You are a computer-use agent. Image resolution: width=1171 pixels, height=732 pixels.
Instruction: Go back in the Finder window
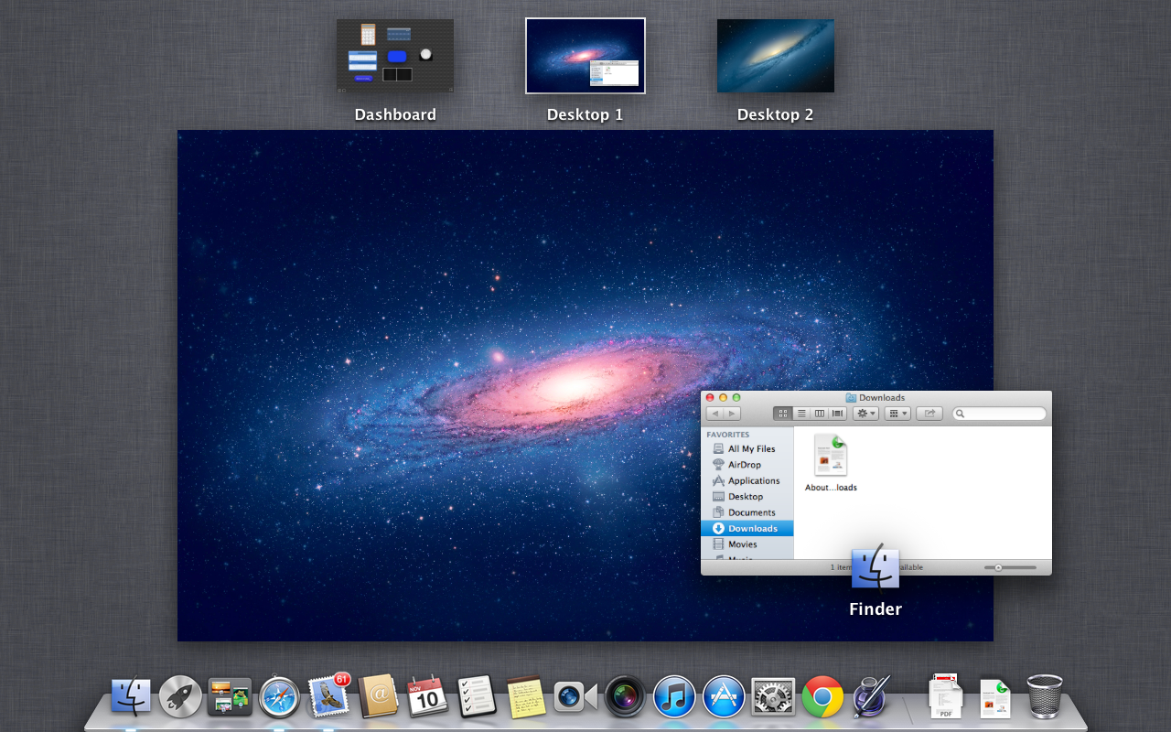(x=714, y=414)
